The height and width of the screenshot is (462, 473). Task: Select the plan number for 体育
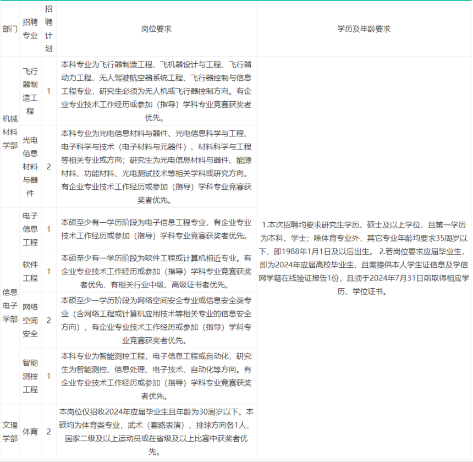pos(48,432)
